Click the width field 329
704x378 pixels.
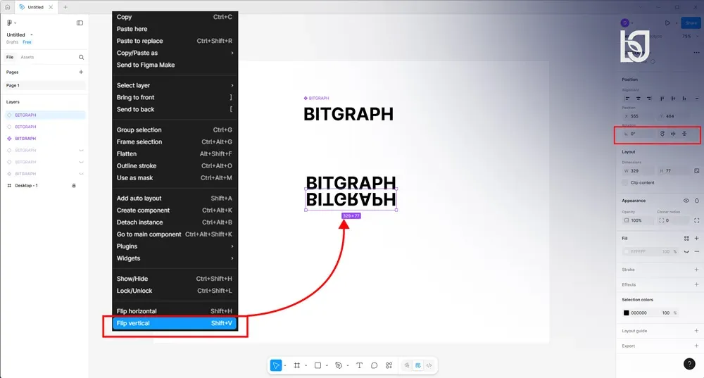[x=637, y=170]
